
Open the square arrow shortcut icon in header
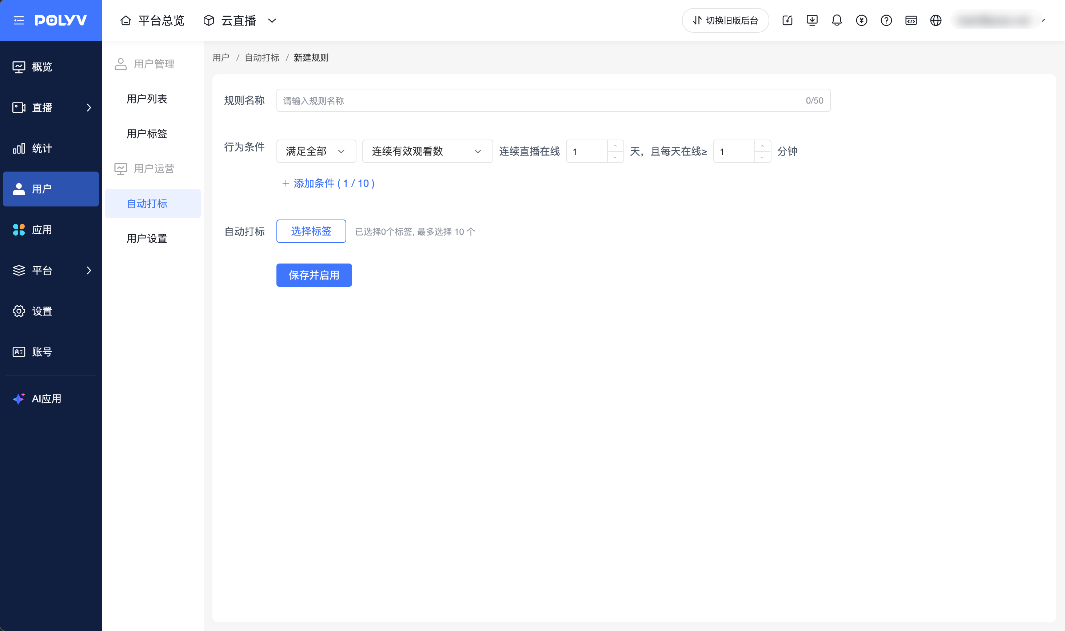pos(787,20)
